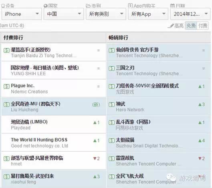Click the in-app purchase icon beside 雷霆战机
212x188 pixels.
tap(111, 158)
